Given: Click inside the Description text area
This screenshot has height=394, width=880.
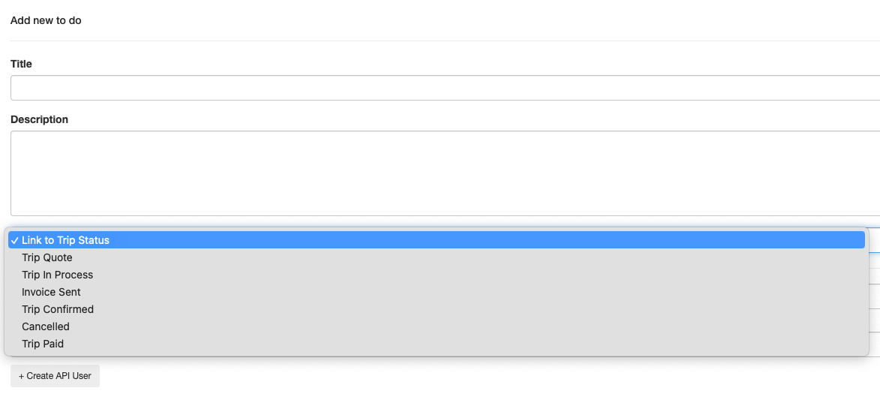Looking at the screenshot, I should (443, 173).
